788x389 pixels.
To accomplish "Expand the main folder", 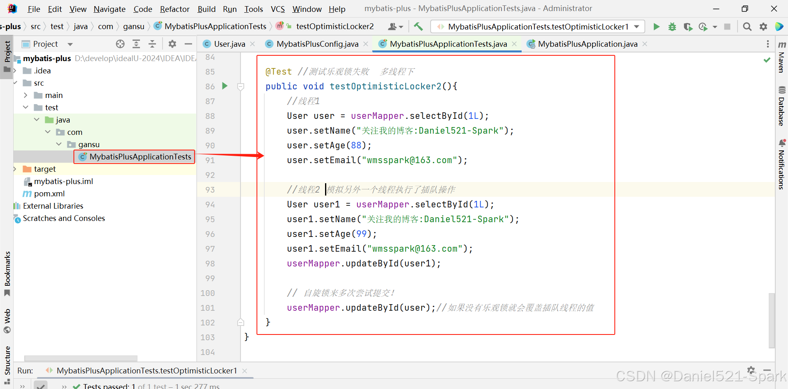I will pyautogui.click(x=25, y=95).
